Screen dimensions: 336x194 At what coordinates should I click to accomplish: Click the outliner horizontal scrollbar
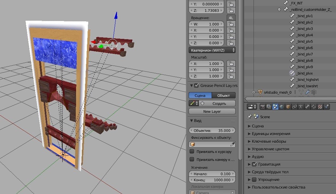290,99
